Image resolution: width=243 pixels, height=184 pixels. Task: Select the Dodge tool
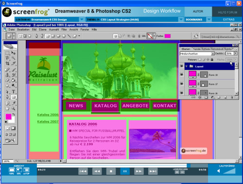click(x=14, y=85)
